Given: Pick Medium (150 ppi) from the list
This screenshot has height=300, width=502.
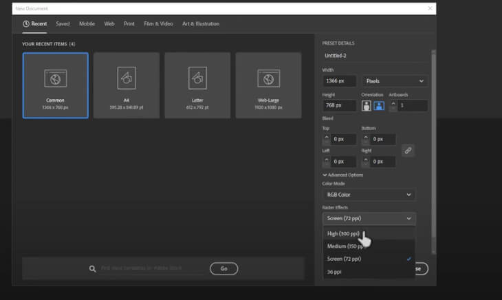Looking at the screenshot, I should point(346,246).
